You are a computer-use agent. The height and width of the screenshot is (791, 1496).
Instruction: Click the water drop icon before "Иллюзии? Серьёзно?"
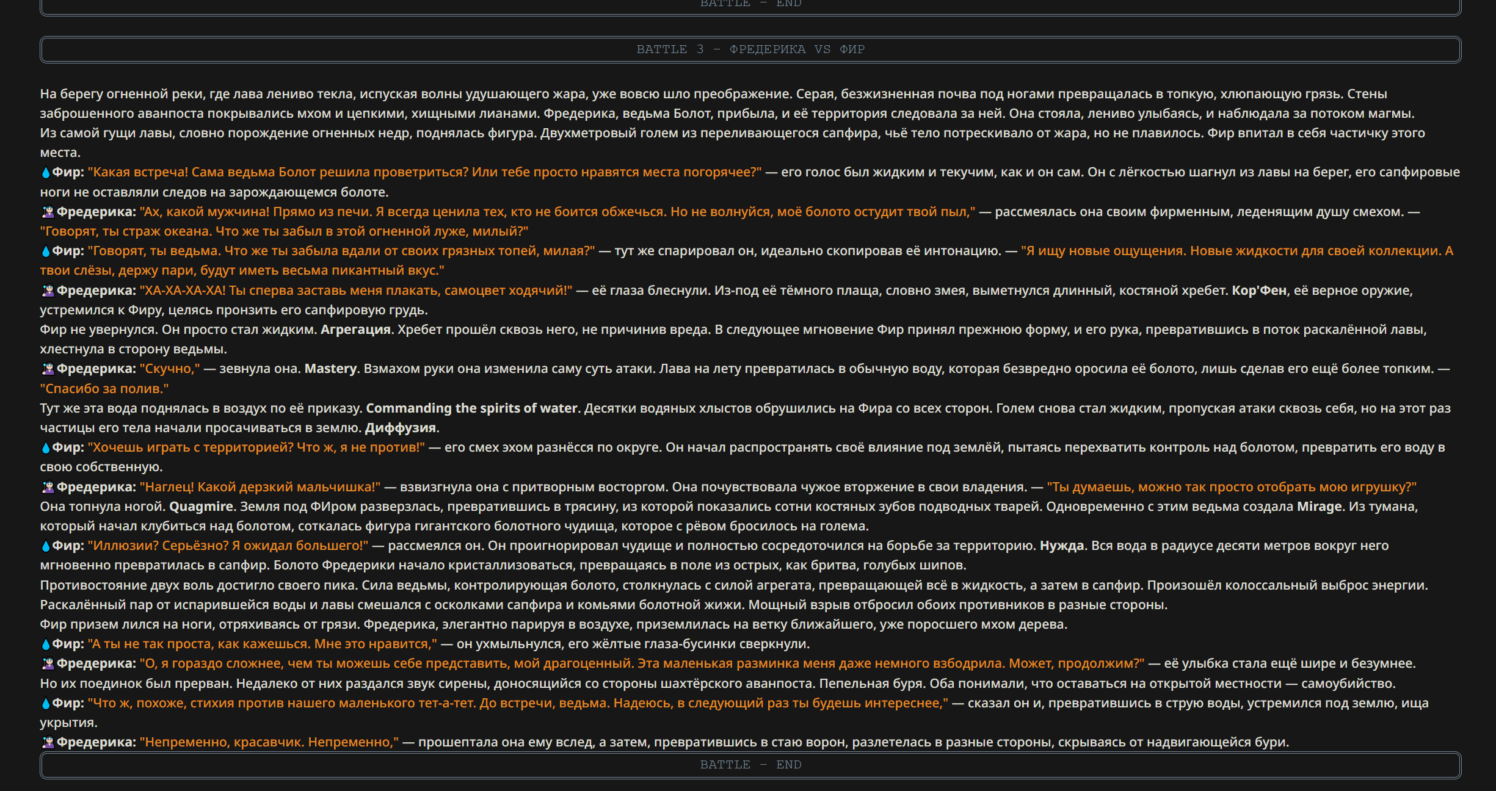(46, 546)
